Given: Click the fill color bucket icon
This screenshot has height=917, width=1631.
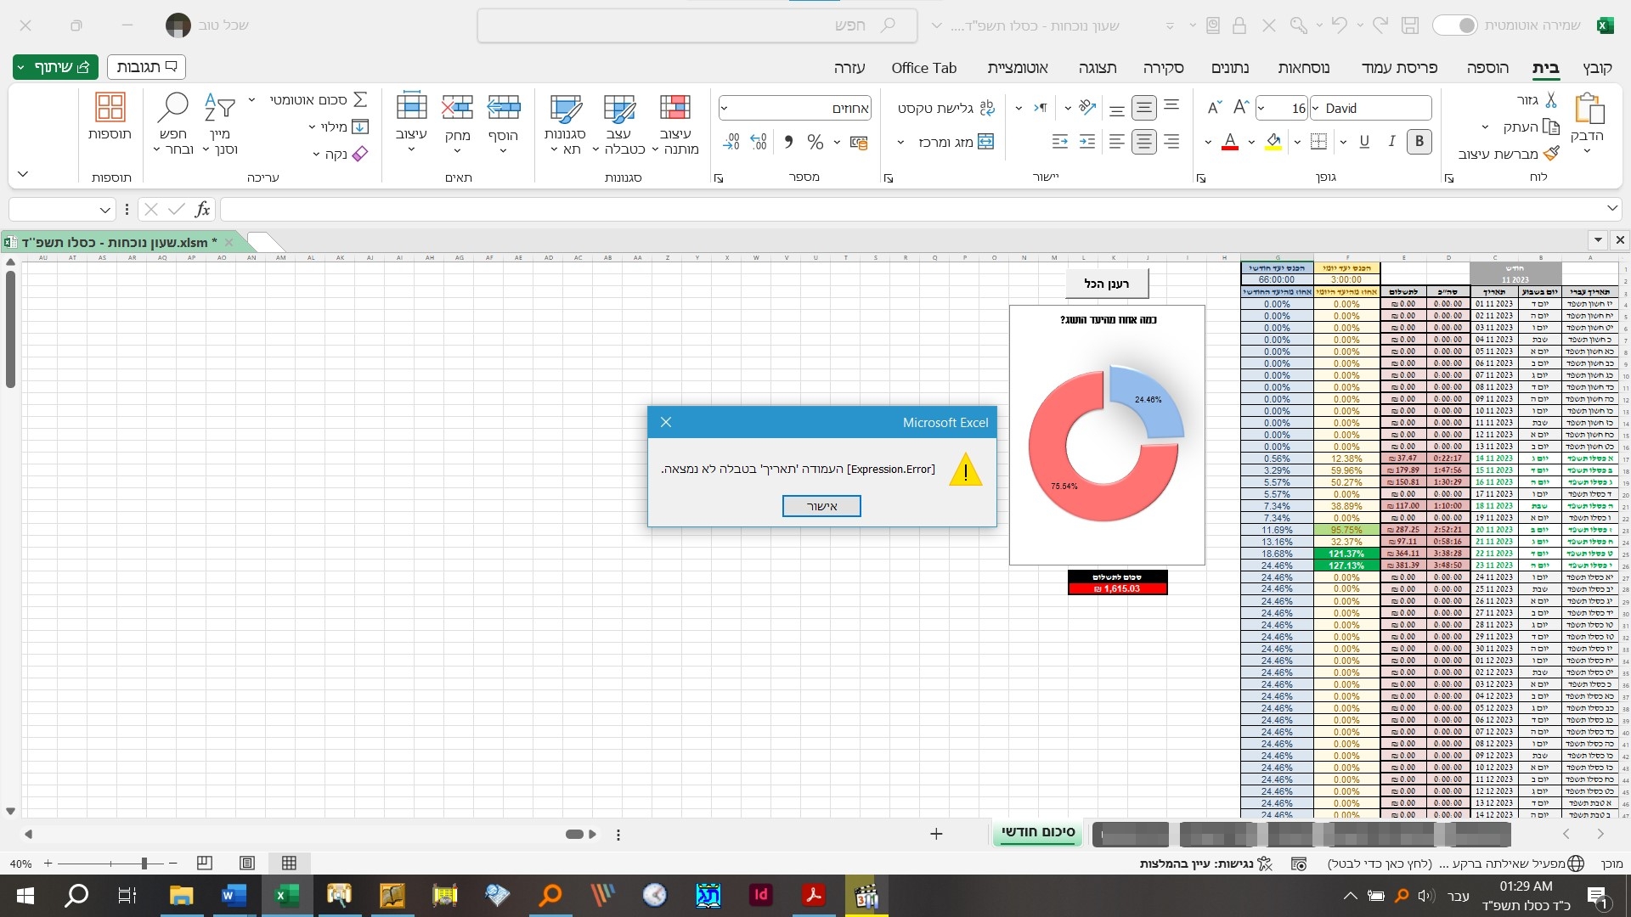Looking at the screenshot, I should (1273, 142).
